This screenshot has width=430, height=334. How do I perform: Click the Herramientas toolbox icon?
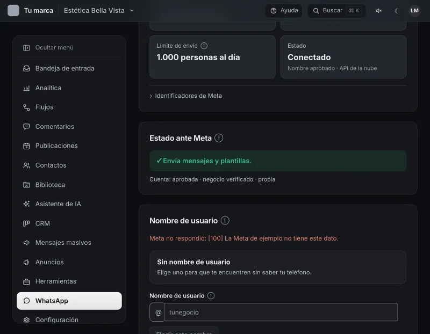(26, 282)
